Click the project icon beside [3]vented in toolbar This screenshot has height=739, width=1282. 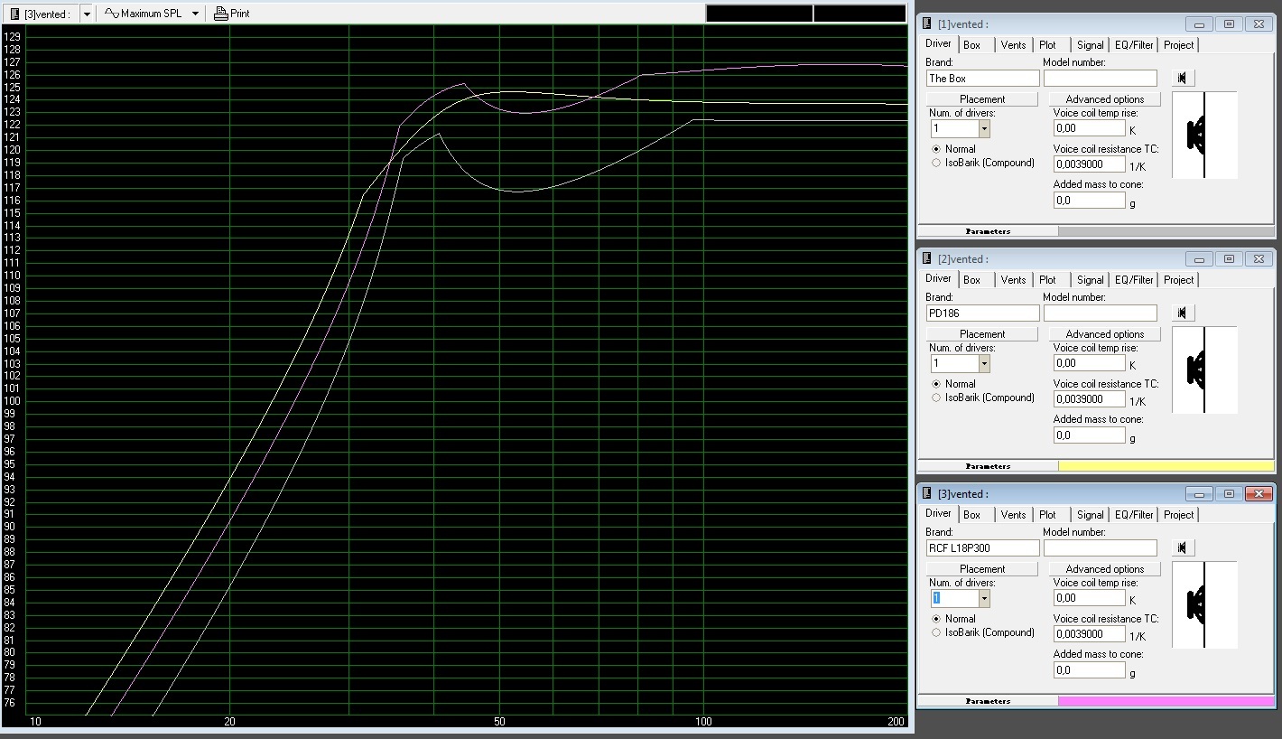click(15, 14)
